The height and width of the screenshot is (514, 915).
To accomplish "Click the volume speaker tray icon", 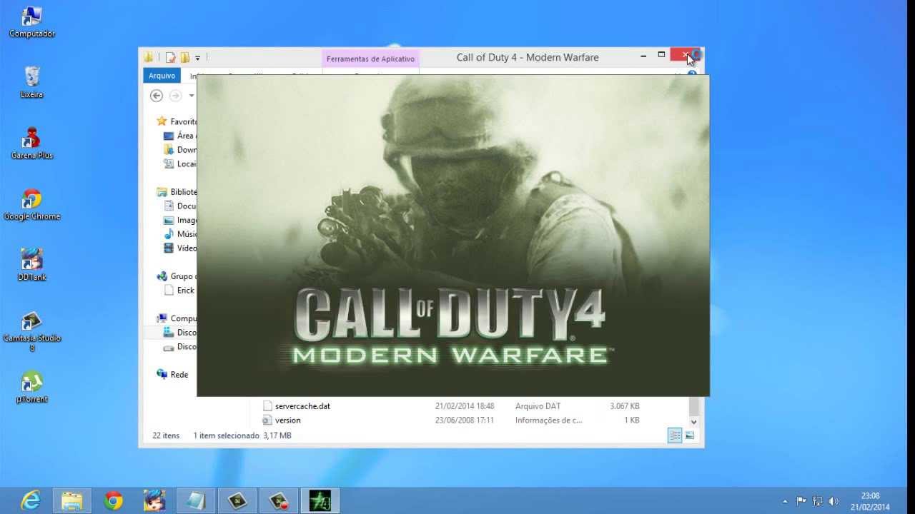I will point(834,501).
